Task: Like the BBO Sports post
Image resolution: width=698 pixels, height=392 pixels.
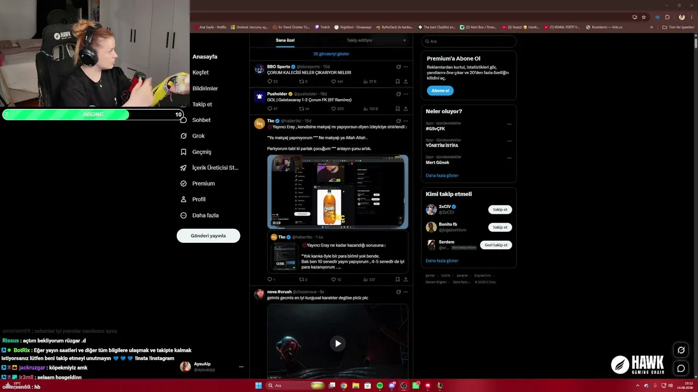Action: pyautogui.click(x=334, y=82)
